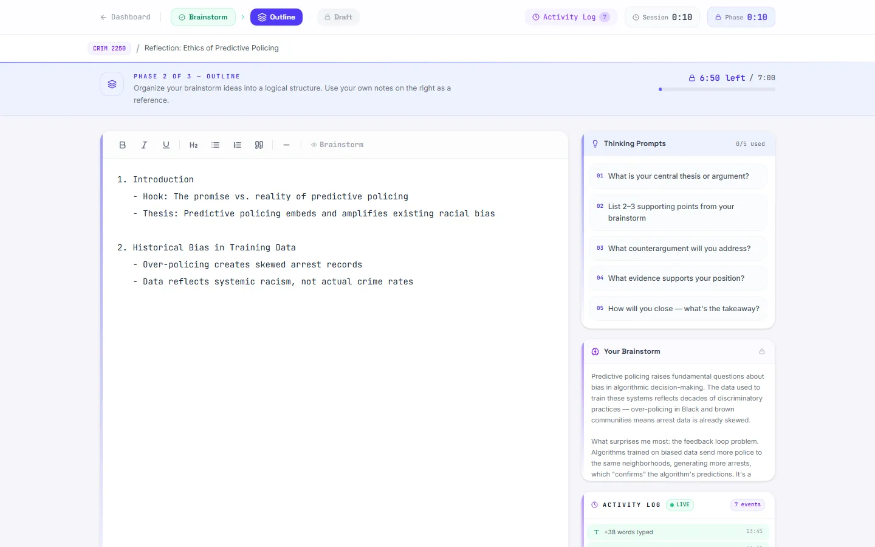Click the 7 events badge

(x=747, y=504)
